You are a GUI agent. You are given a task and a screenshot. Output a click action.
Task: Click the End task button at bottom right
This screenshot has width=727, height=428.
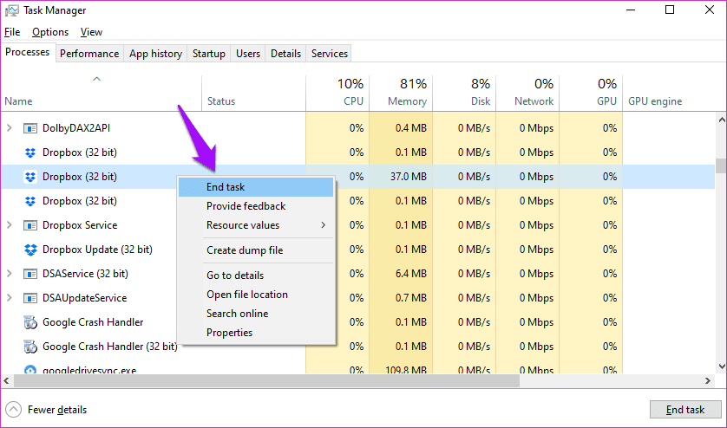tap(685, 410)
